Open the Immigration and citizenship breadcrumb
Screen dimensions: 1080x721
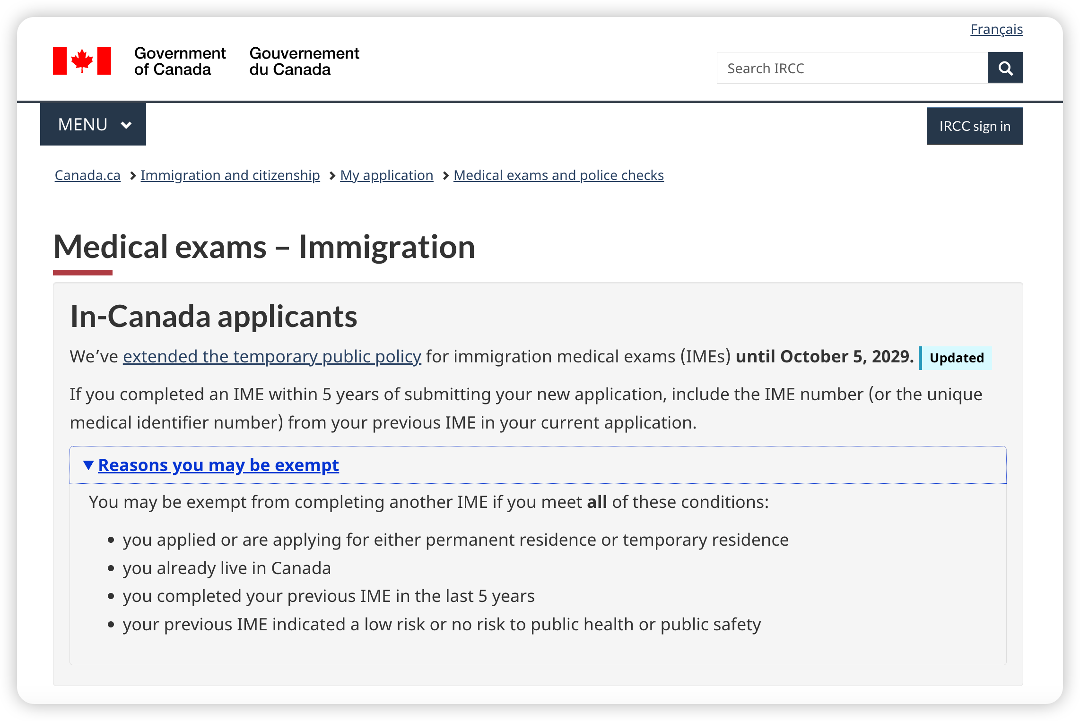point(230,175)
